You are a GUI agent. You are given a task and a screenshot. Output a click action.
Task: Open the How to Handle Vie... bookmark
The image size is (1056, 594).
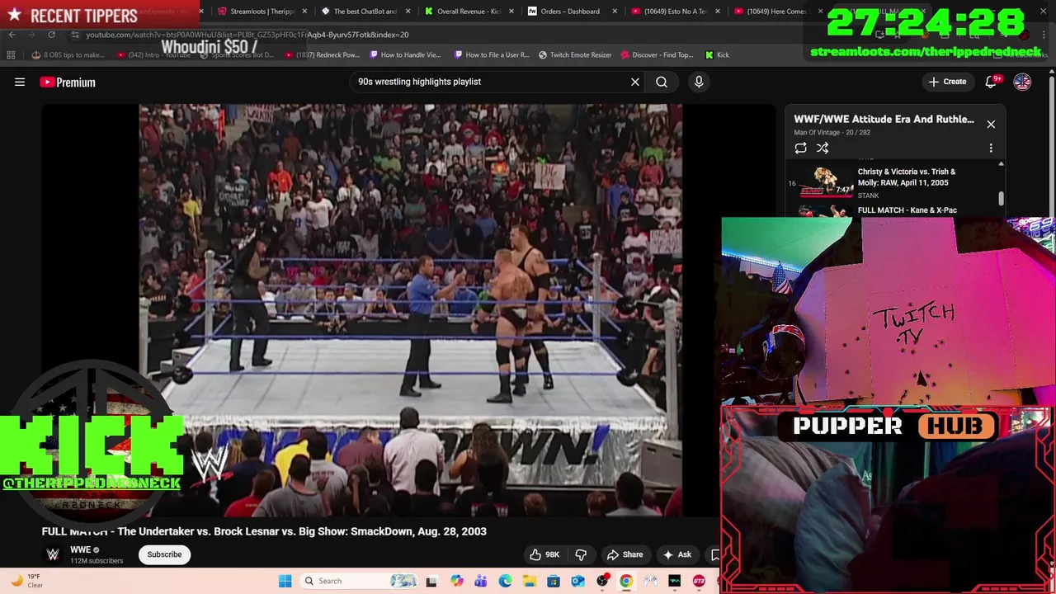pyautogui.click(x=405, y=54)
